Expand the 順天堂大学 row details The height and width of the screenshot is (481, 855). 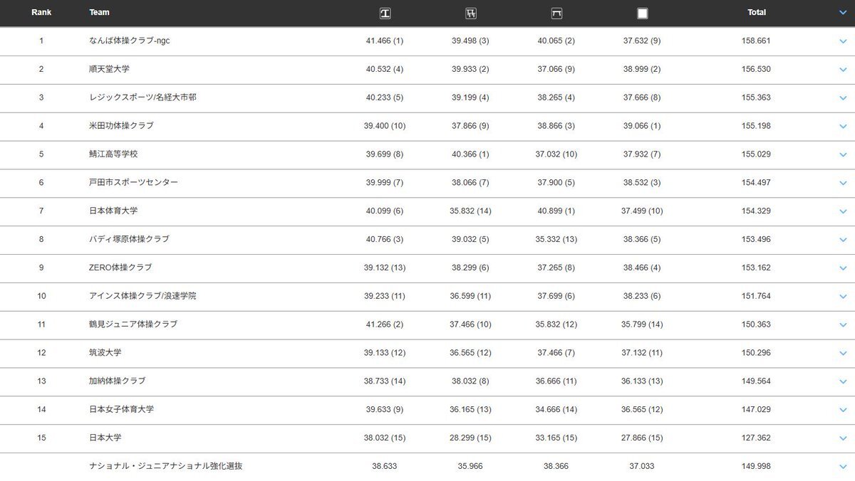click(843, 70)
